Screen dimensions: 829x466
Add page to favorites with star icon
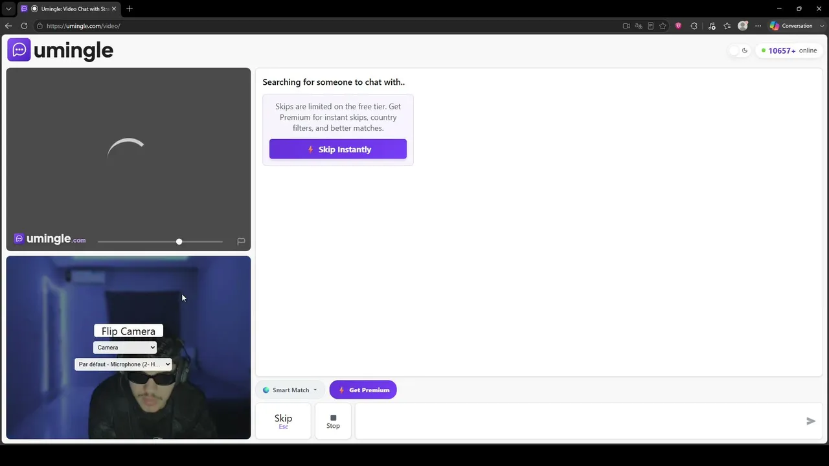pos(663,26)
